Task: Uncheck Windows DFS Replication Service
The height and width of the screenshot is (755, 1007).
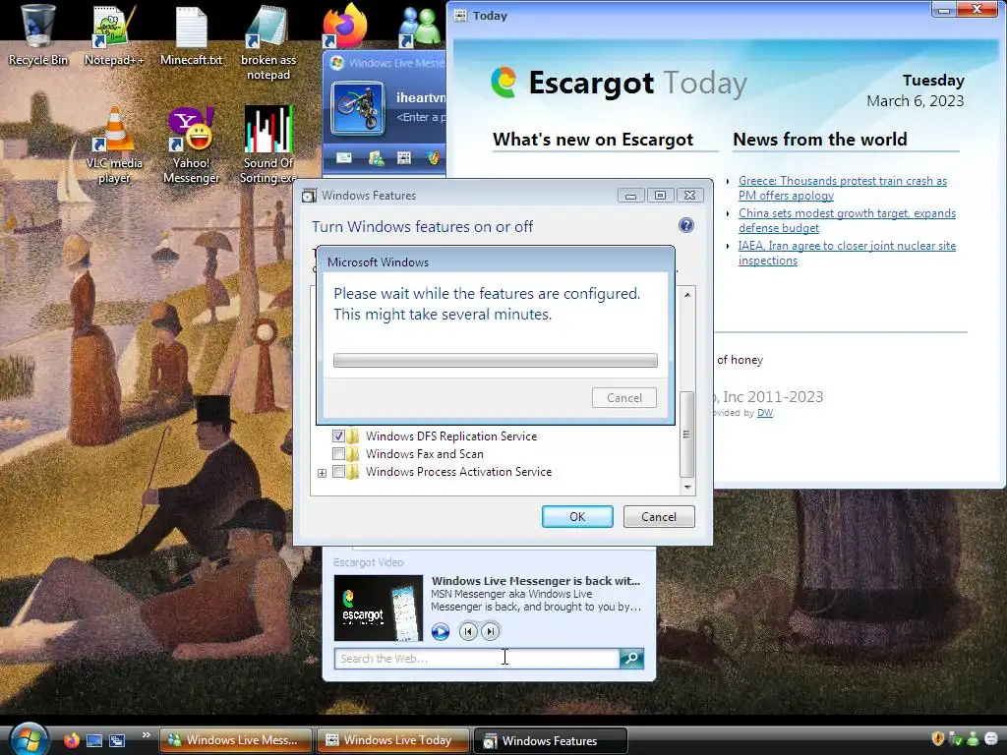Action: click(338, 436)
